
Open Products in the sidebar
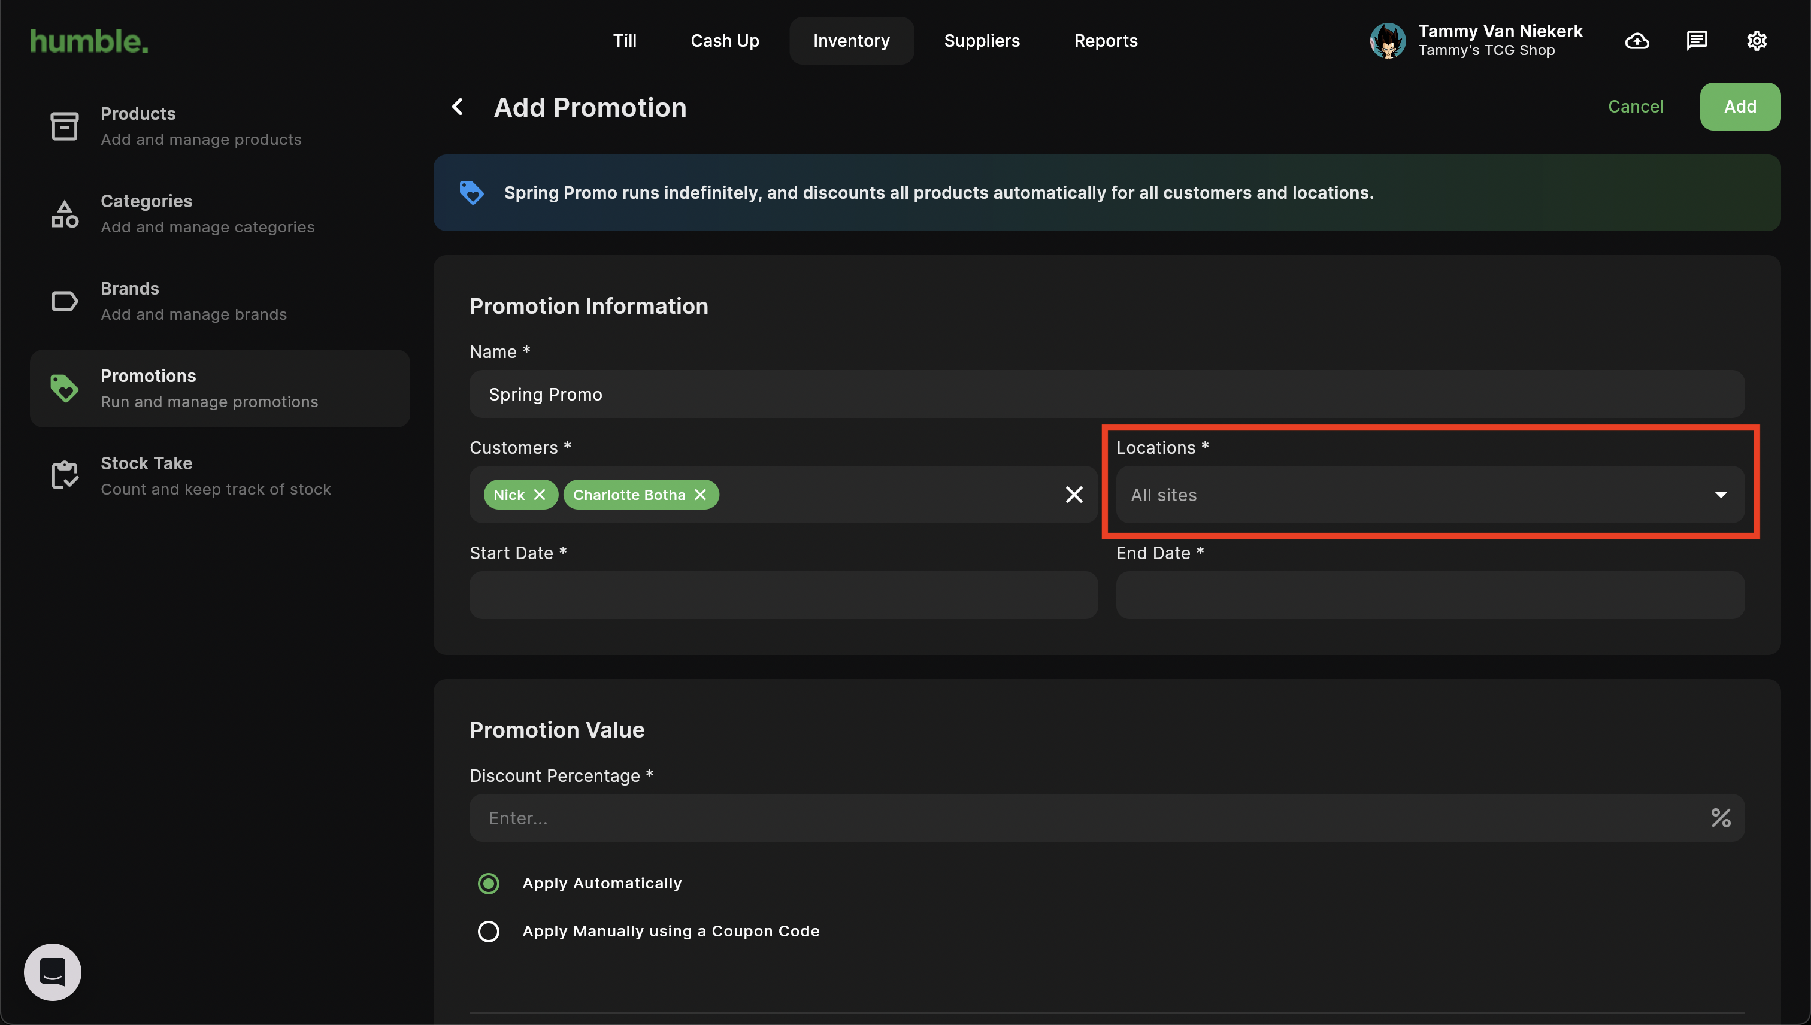point(220,126)
